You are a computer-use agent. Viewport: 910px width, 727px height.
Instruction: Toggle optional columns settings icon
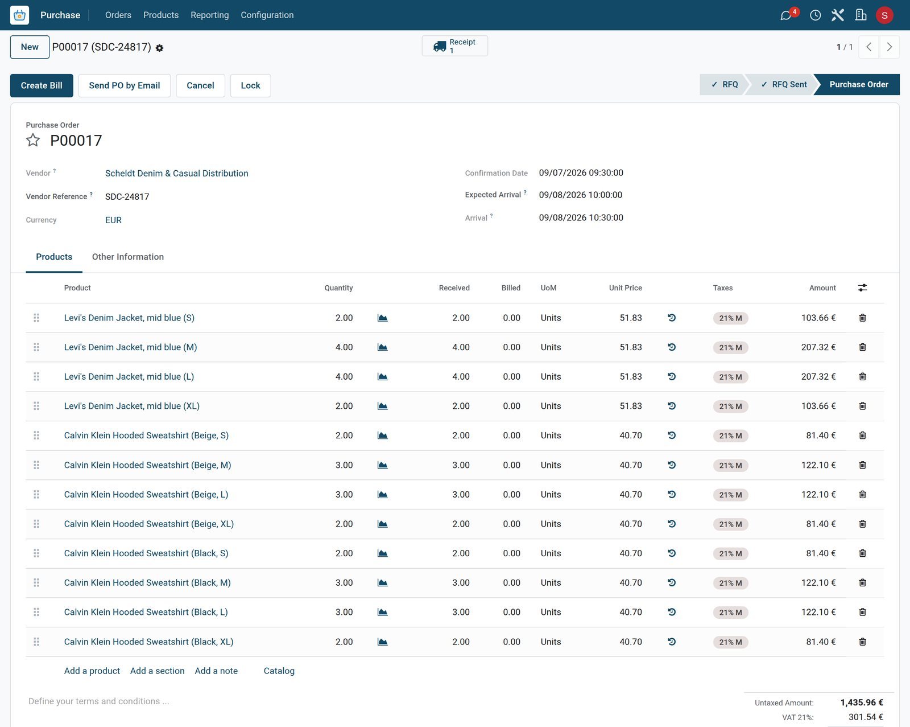point(862,288)
